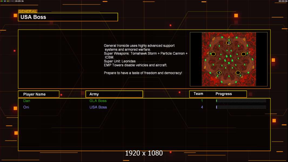The height and width of the screenshot is (162, 288).
Task: Click 'EMP Towers disable vehicles and aircraft' text
Action: (x=135, y=65)
